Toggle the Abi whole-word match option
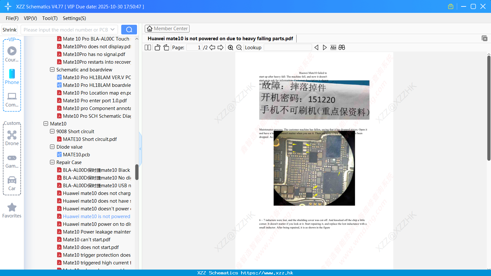 click(x=333, y=47)
